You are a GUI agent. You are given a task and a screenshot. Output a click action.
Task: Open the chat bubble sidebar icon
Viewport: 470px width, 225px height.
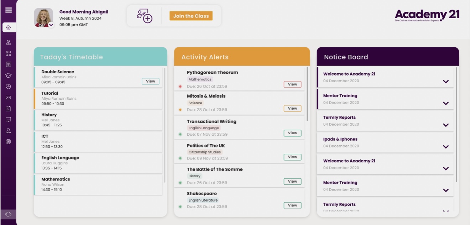point(9,120)
